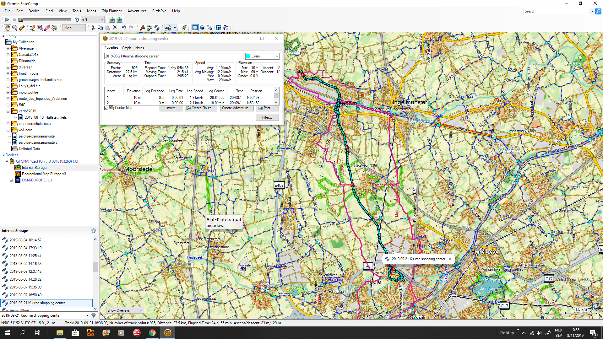The width and height of the screenshot is (603, 339).
Task: Click the rocket adventure icon
Action: pos(184,28)
